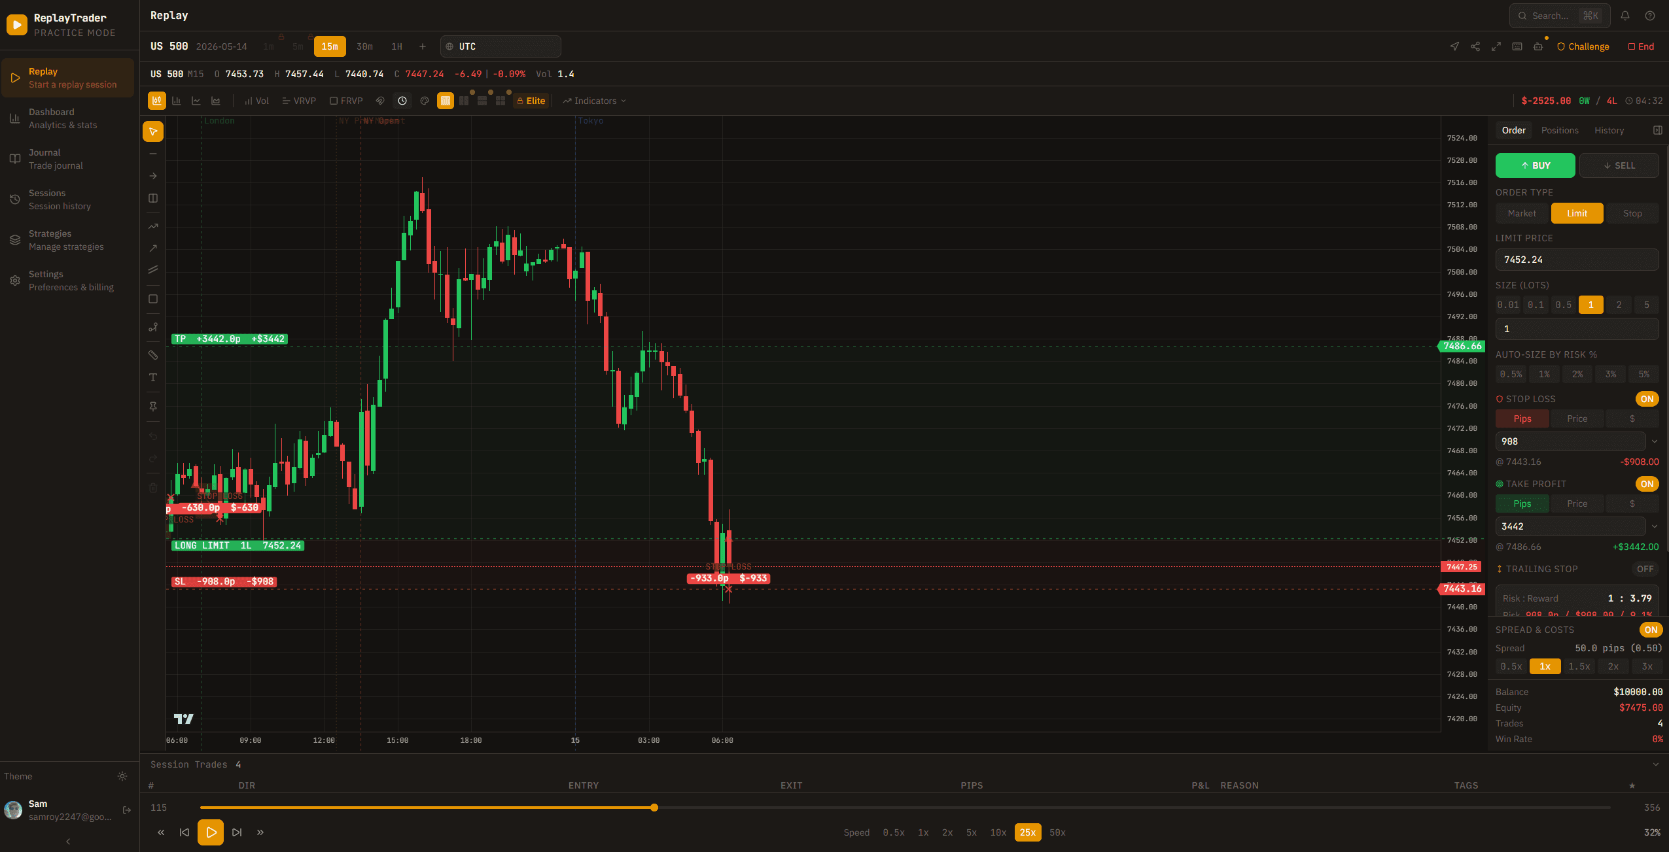Screen dimensions: 1669x852
Task: Select the 30m timeframe
Action: click(x=364, y=46)
